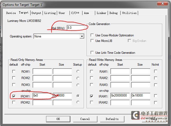Open the Debug tab
171x126 pixels.
pyautogui.click(x=114, y=13)
